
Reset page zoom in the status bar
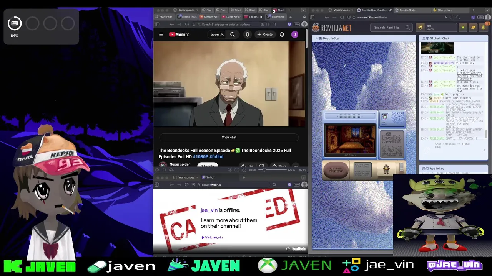(253, 170)
